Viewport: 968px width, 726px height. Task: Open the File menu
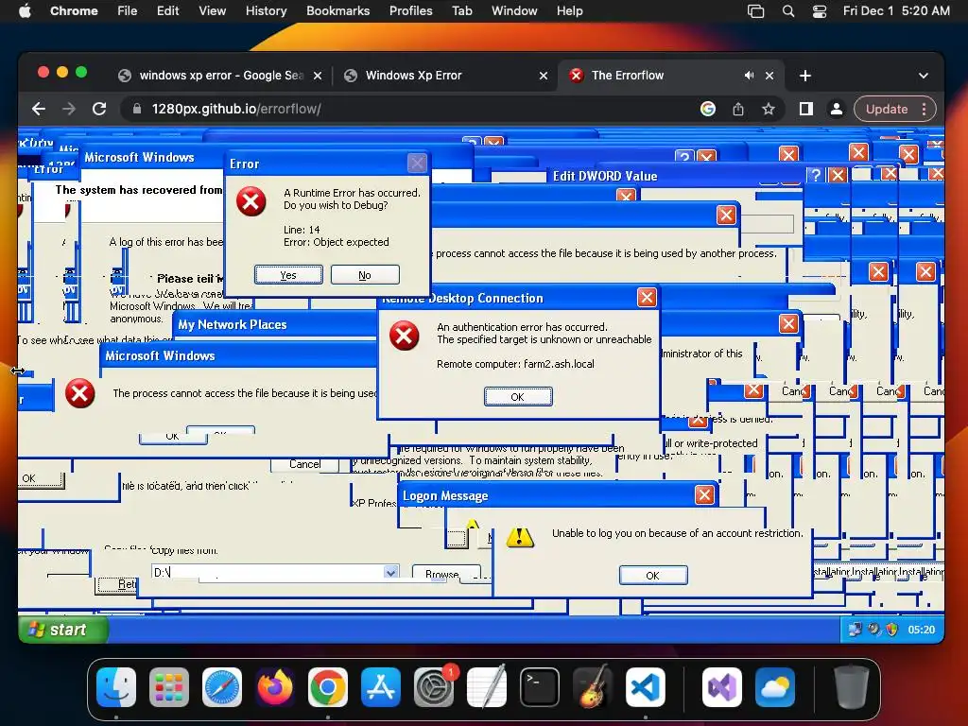tap(128, 11)
